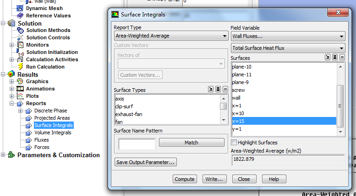
Task: Click the Compute button
Action: (185, 179)
